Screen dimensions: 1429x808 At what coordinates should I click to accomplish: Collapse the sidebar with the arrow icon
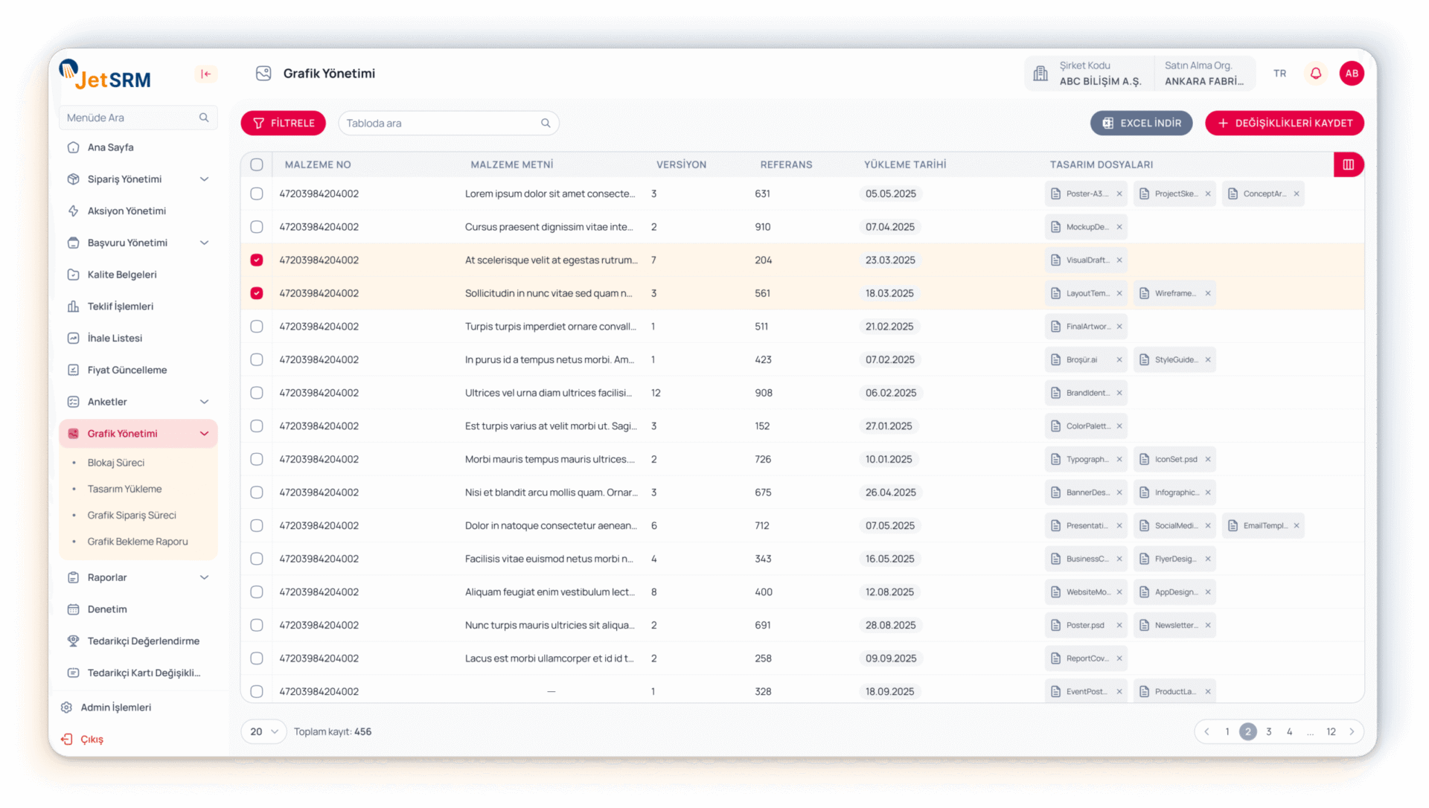click(206, 74)
